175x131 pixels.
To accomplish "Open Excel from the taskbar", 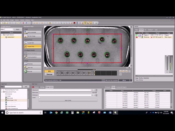I will (67, 113).
